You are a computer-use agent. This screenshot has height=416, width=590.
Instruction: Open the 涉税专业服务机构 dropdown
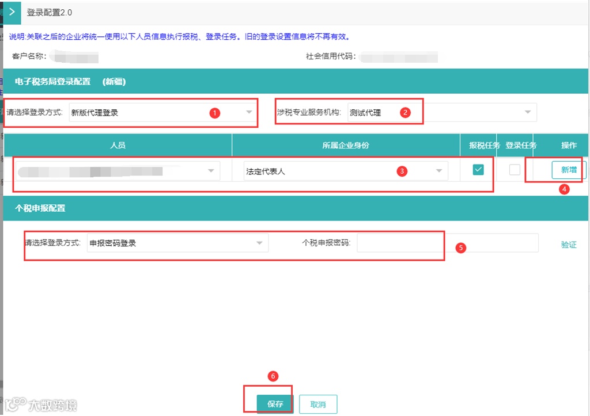tap(442, 112)
